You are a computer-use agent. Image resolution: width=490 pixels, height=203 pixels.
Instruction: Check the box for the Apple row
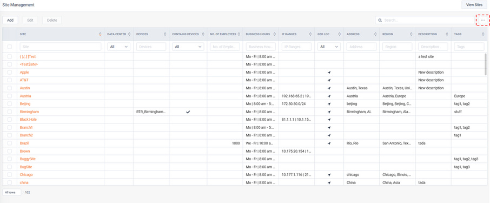coord(10,72)
